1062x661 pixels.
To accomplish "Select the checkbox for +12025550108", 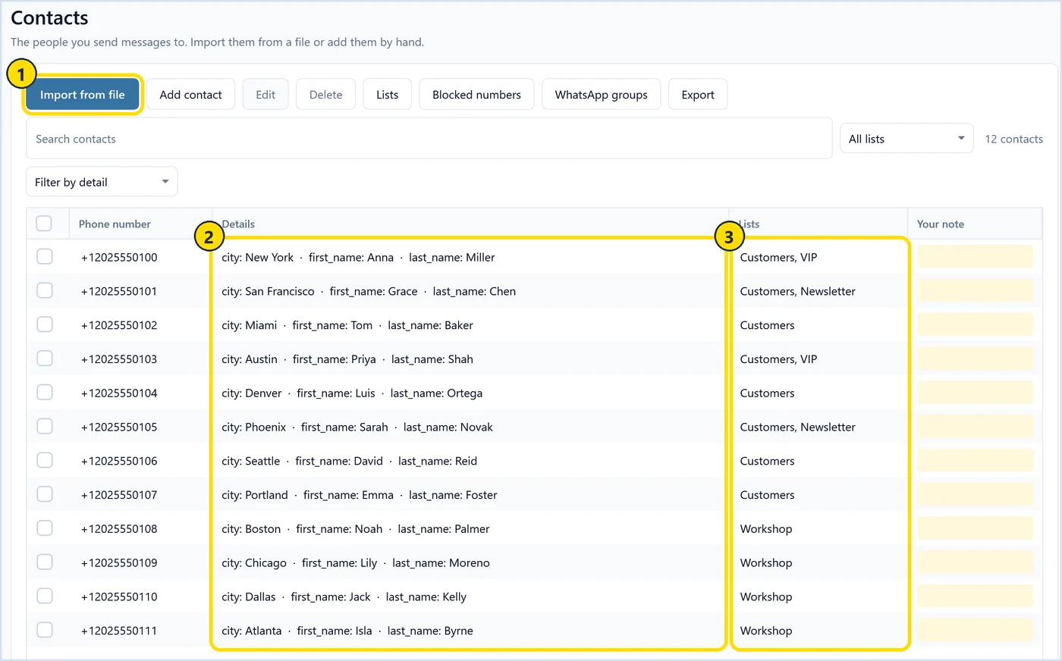I will coord(45,528).
